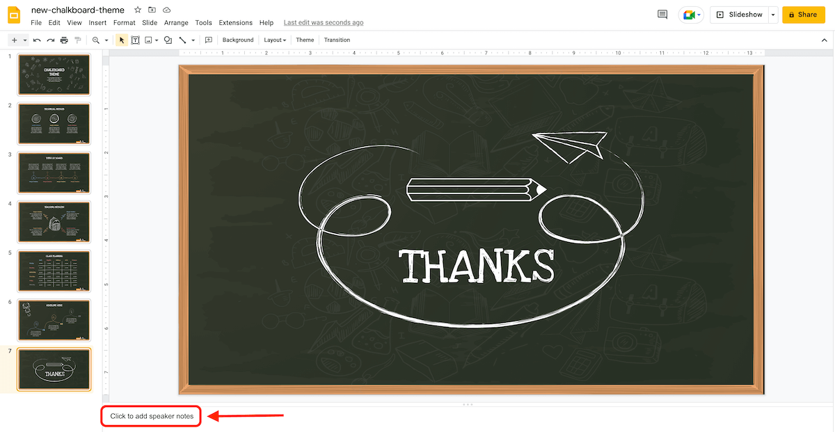Open the Help menu

coord(267,23)
